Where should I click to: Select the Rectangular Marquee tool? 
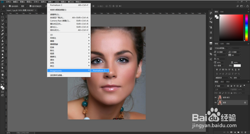coord(2,17)
